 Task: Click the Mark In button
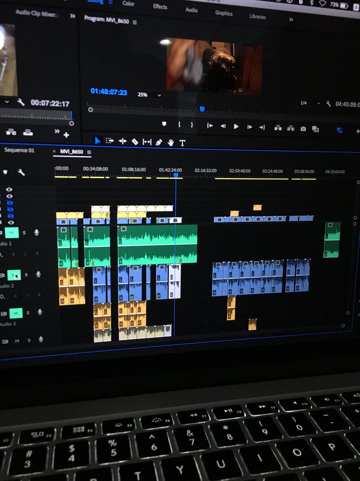179,125
